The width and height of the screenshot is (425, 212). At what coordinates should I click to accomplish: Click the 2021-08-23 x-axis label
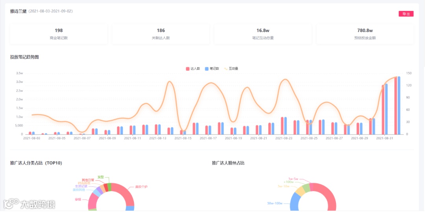284,138
